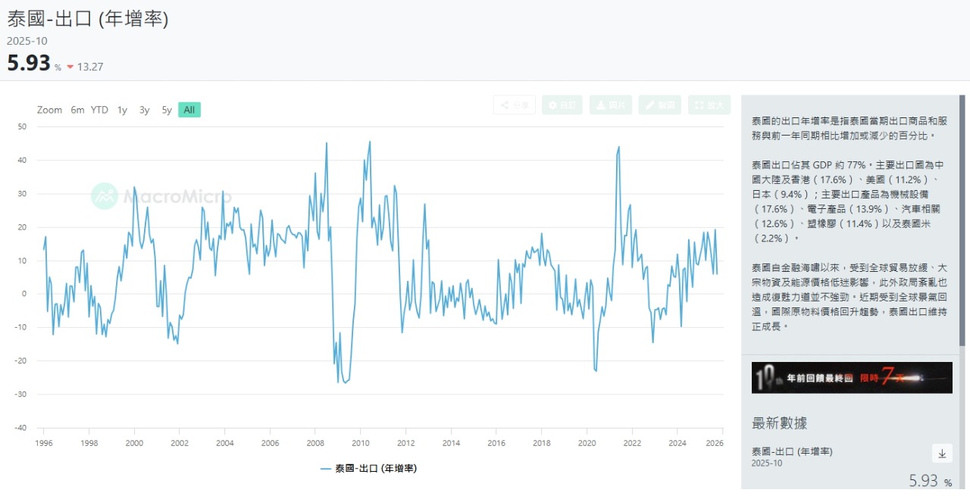Click the 50 y-axis label
This screenshot has width=970, height=496.
pyautogui.click(x=21, y=126)
